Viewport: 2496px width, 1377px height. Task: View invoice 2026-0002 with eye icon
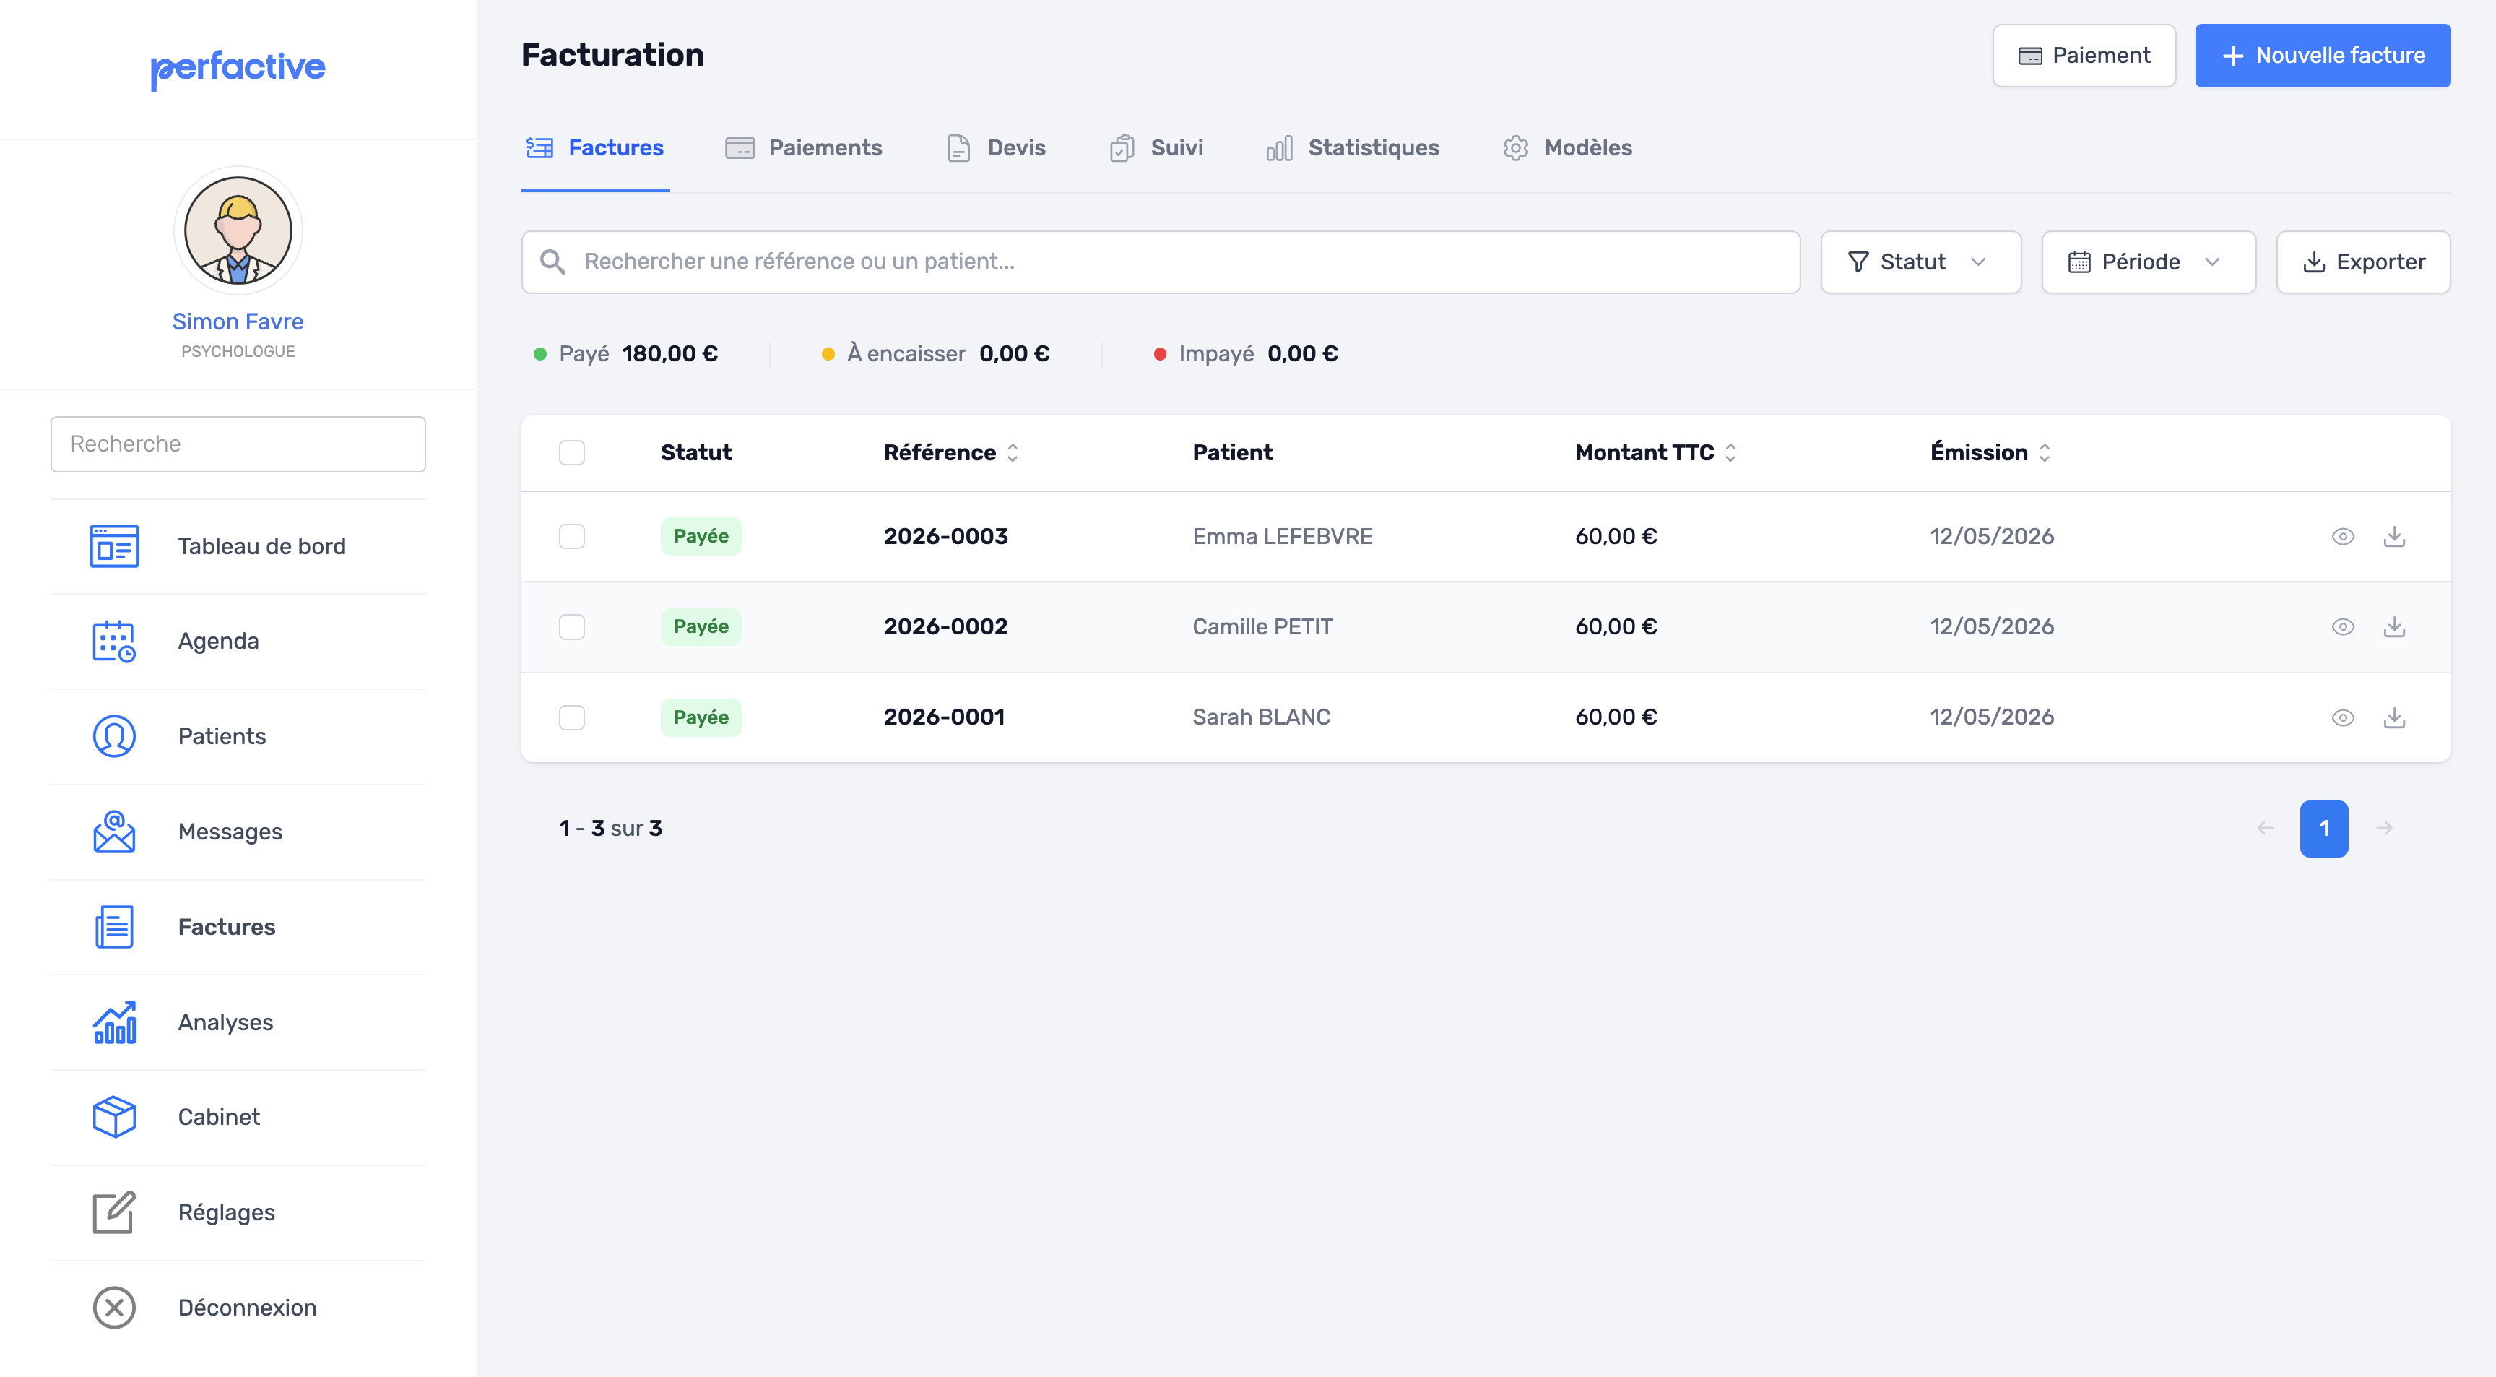[2343, 627]
